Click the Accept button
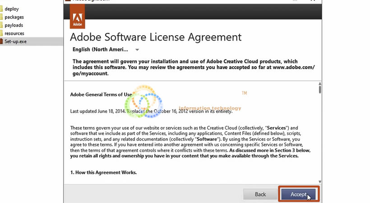The width and height of the screenshot is (370, 203). tap(299, 194)
